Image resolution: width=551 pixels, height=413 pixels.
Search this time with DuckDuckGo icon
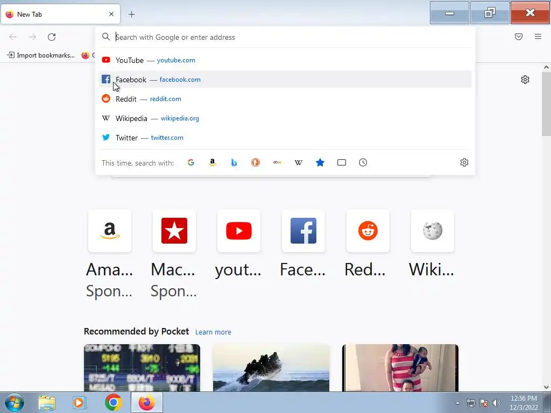256,162
